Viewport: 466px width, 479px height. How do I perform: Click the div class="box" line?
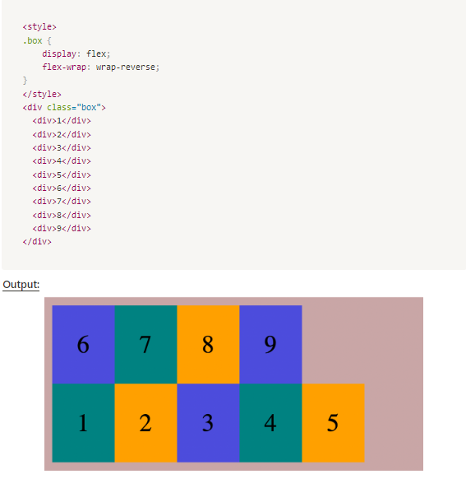[64, 108]
